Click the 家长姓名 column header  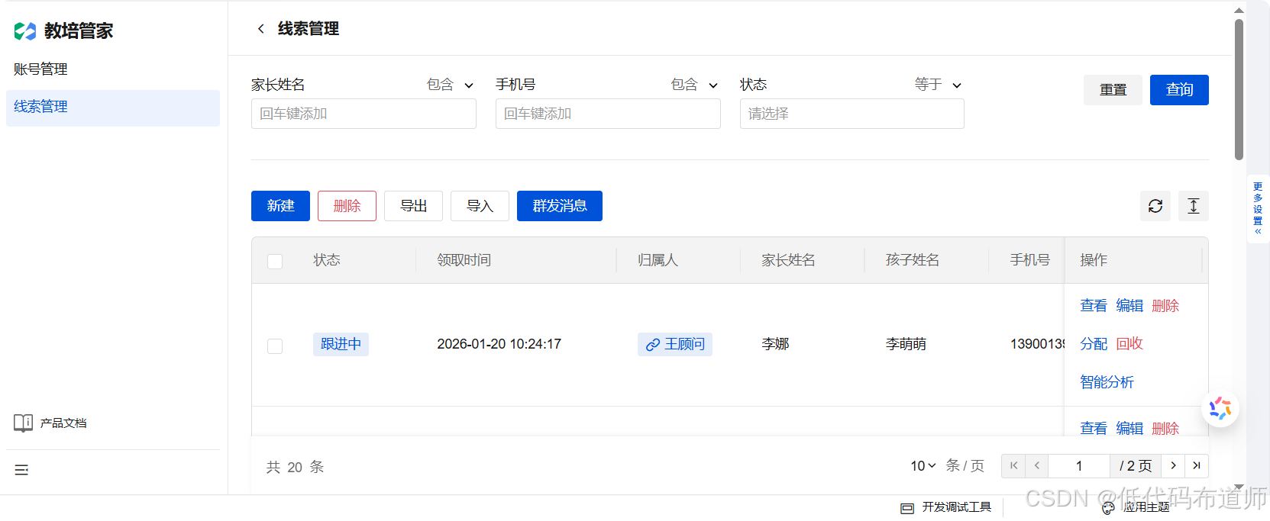(x=788, y=260)
